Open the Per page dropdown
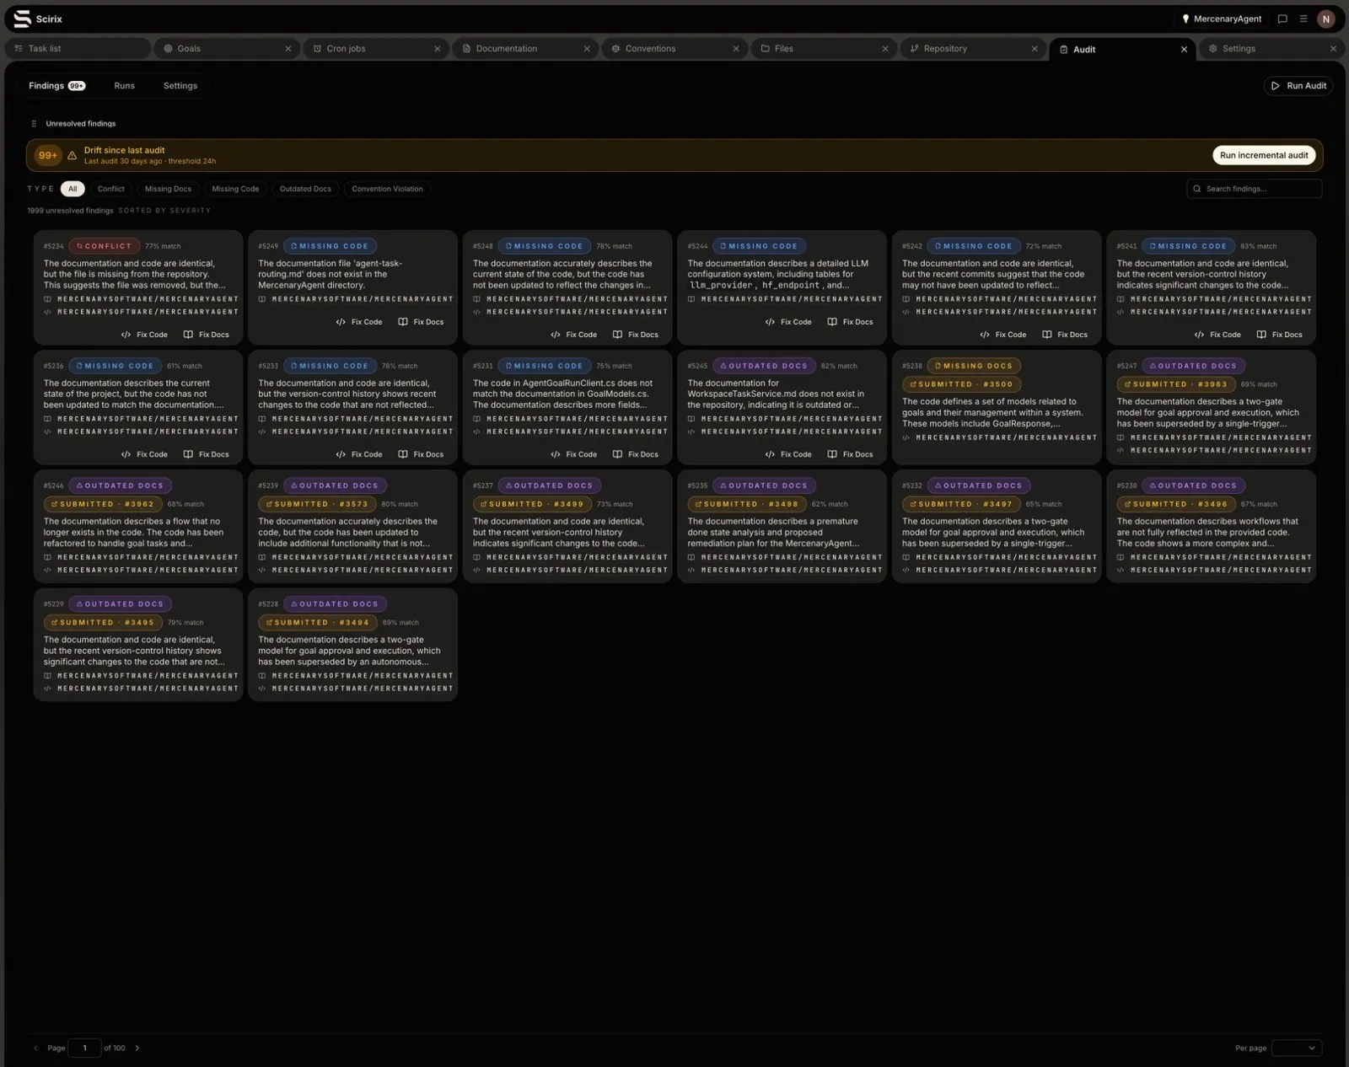This screenshot has width=1349, height=1067. 1296,1048
